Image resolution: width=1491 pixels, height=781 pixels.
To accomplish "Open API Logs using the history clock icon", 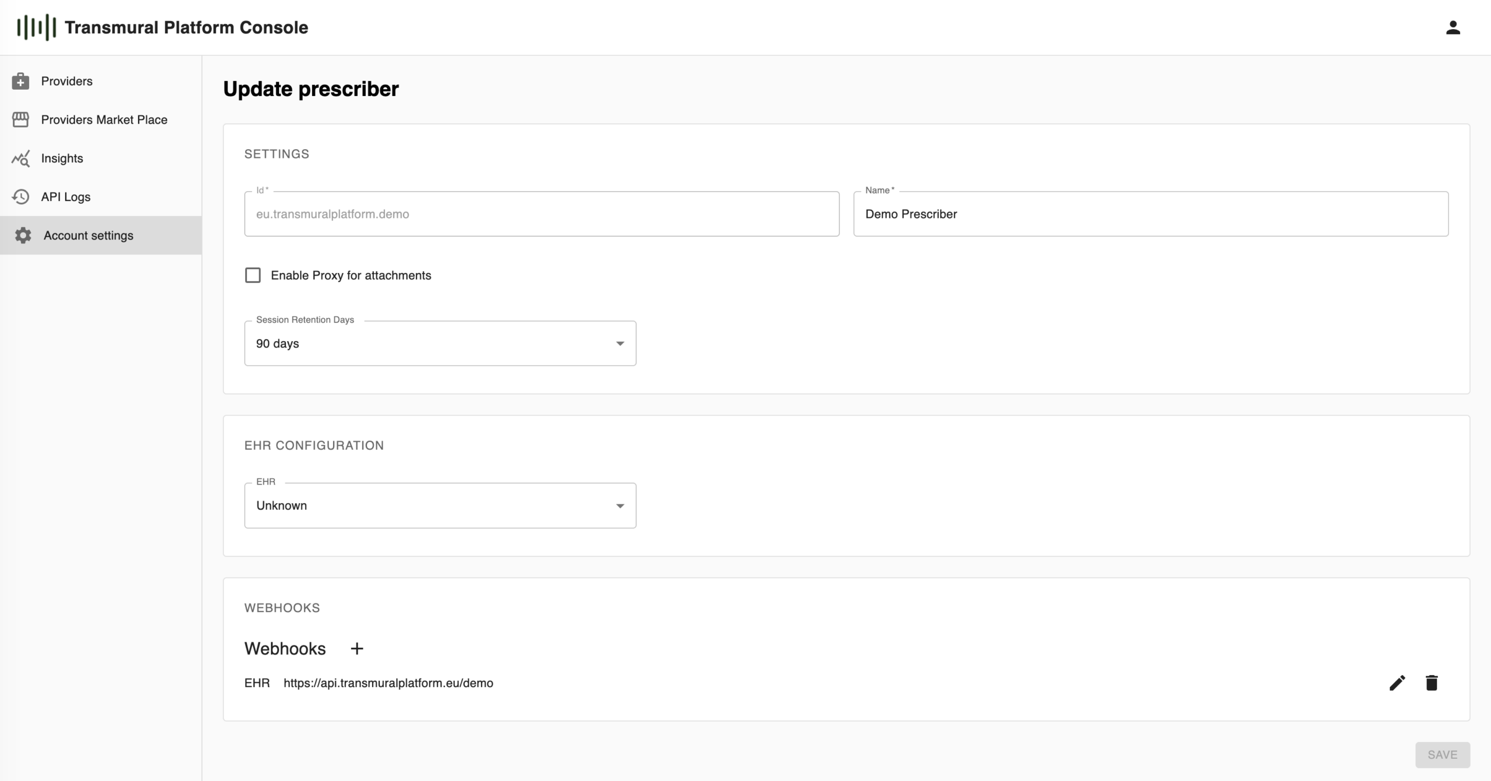I will point(21,196).
